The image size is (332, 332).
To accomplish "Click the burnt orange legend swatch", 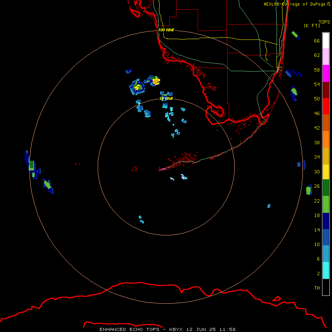I will coord(326,123).
